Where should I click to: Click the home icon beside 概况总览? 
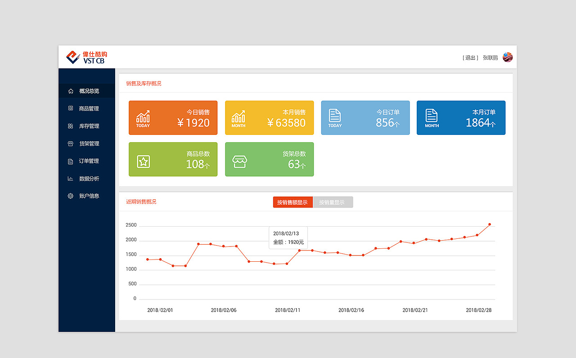[71, 91]
